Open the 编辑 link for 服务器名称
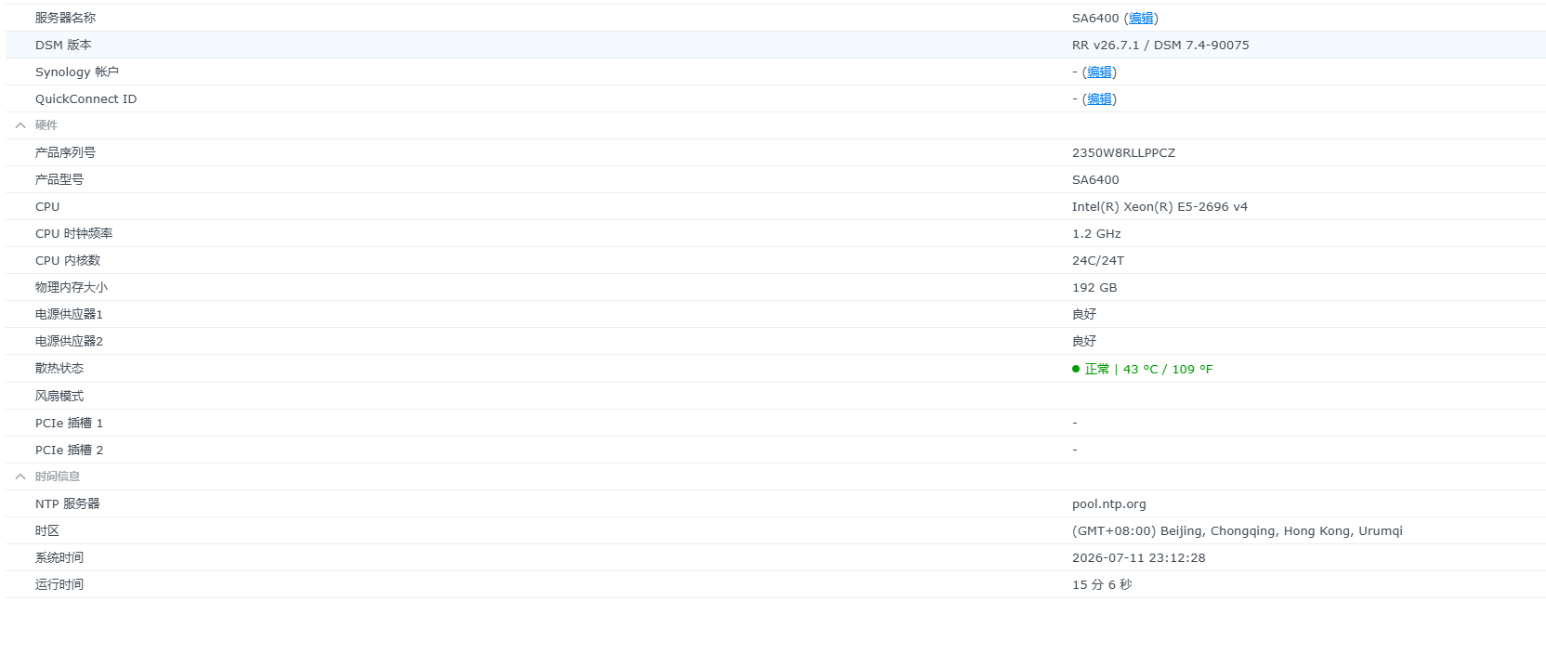The image size is (1546, 653). tap(1141, 18)
